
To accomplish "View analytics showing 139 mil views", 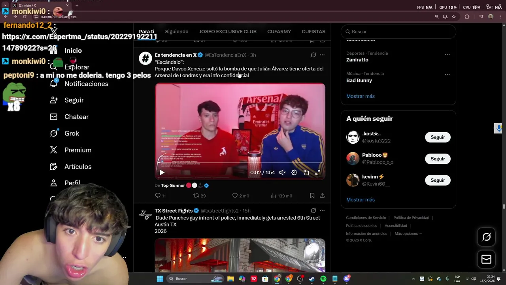I will (x=281, y=196).
